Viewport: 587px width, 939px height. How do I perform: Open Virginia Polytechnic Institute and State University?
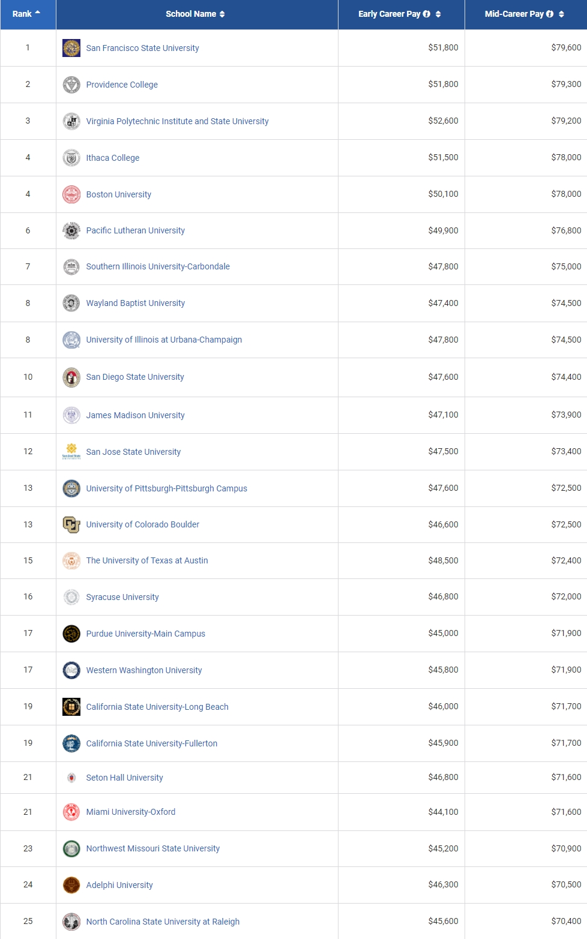(177, 121)
